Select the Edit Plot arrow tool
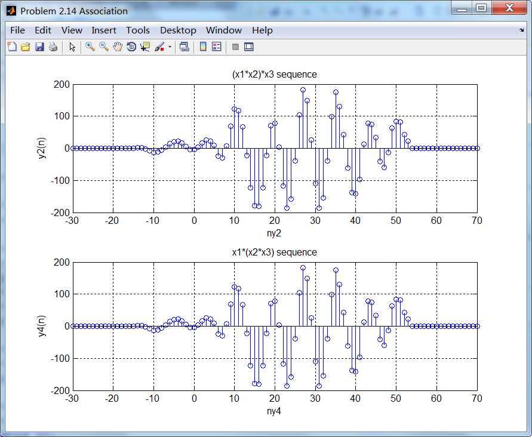Viewport: 532px width, 437px height. pos(72,47)
